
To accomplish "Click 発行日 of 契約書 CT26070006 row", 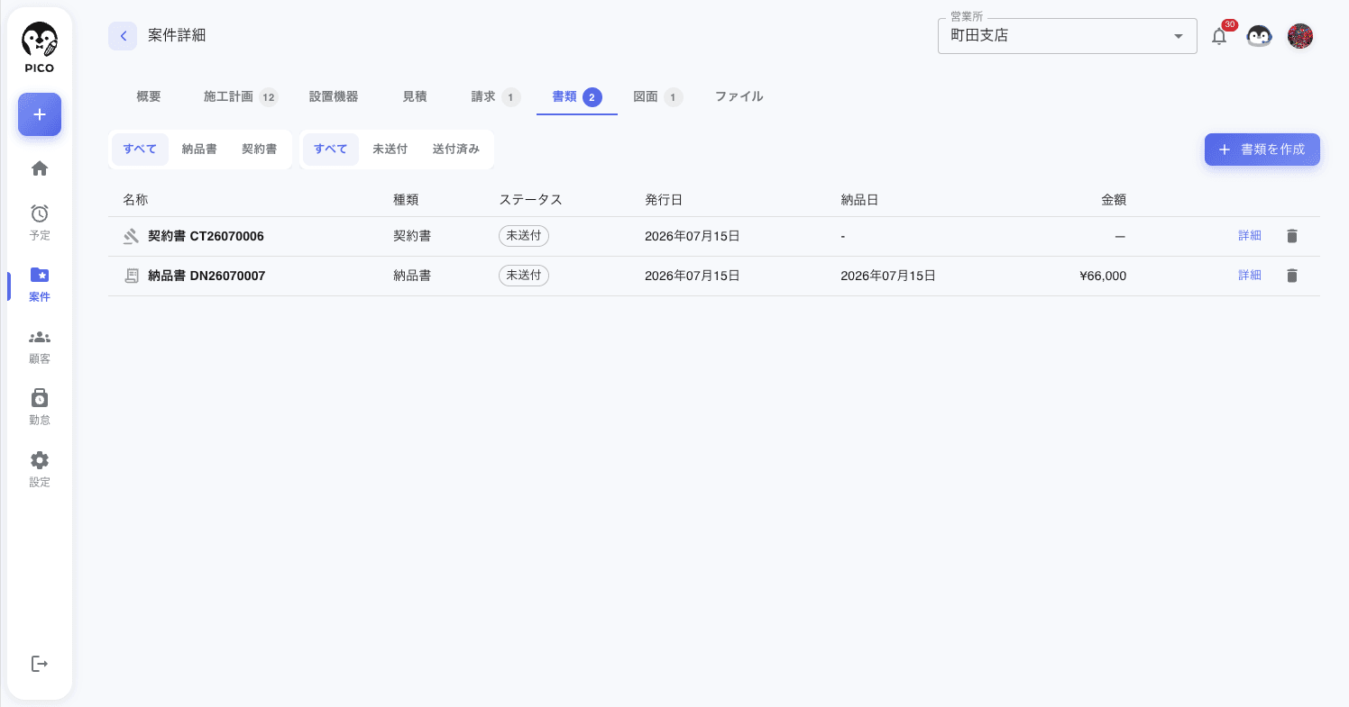I will pyautogui.click(x=693, y=237).
